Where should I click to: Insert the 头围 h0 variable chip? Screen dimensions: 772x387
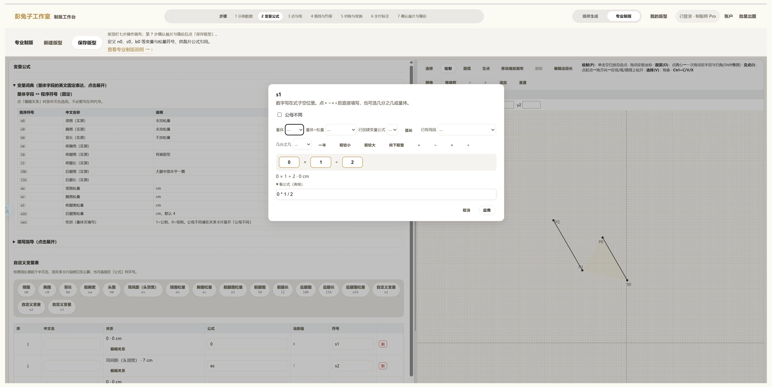[112, 289]
